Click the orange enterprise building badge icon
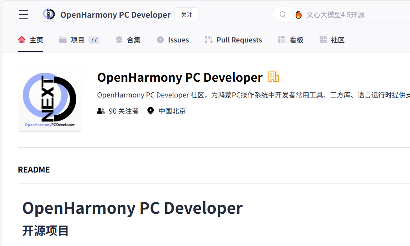The width and height of the screenshot is (410, 246). [x=274, y=77]
